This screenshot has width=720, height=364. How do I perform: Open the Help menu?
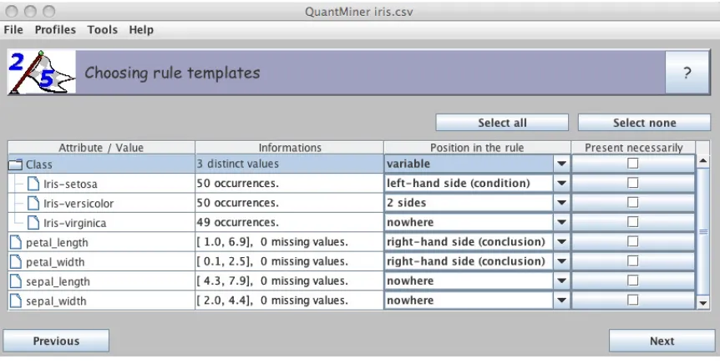pos(141,30)
